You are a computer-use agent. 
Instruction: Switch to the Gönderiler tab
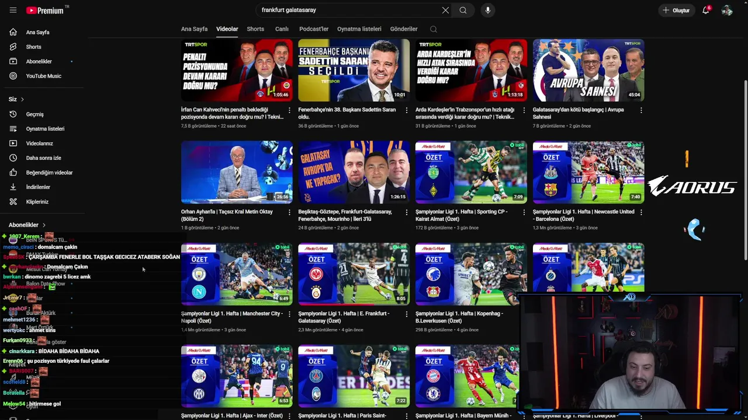[404, 29]
